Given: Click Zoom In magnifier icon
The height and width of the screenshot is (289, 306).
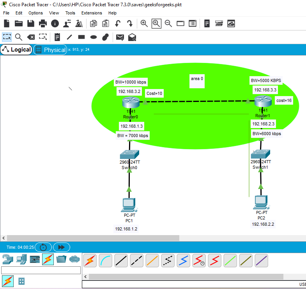Looking at the screenshot, I should tap(144, 23).
